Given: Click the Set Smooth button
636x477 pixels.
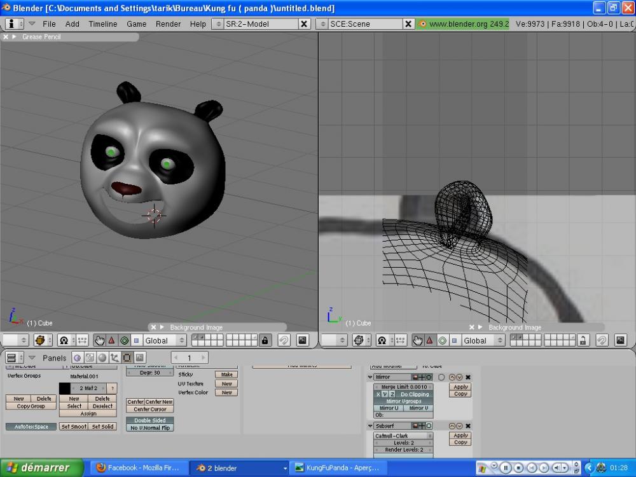Looking at the screenshot, I should tap(74, 426).
